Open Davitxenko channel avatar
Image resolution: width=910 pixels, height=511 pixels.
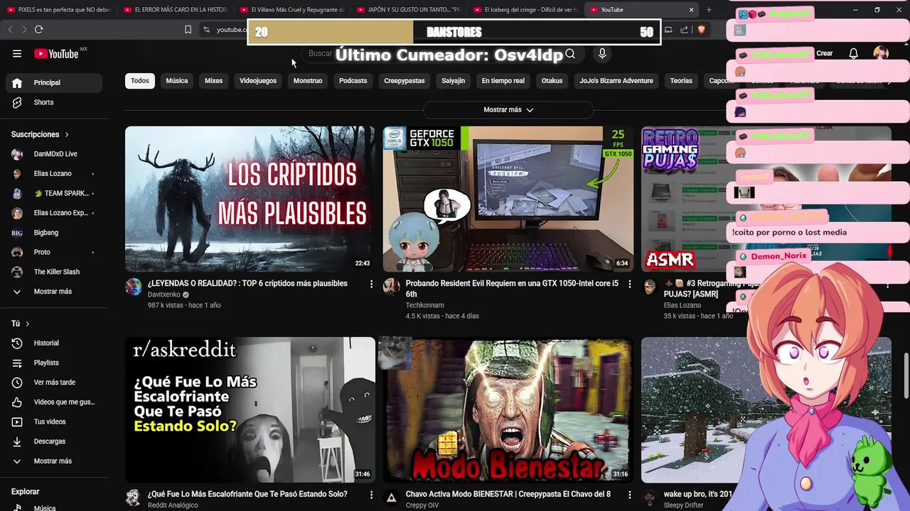coord(134,287)
